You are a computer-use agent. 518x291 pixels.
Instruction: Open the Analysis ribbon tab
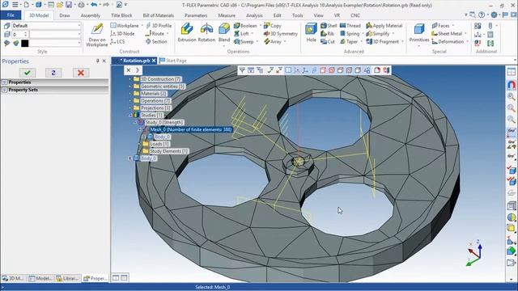pos(254,15)
